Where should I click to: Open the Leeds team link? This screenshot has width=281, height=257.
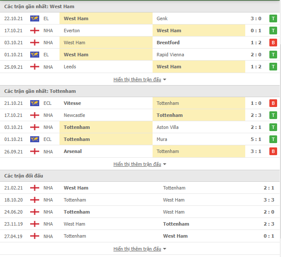click(70, 67)
